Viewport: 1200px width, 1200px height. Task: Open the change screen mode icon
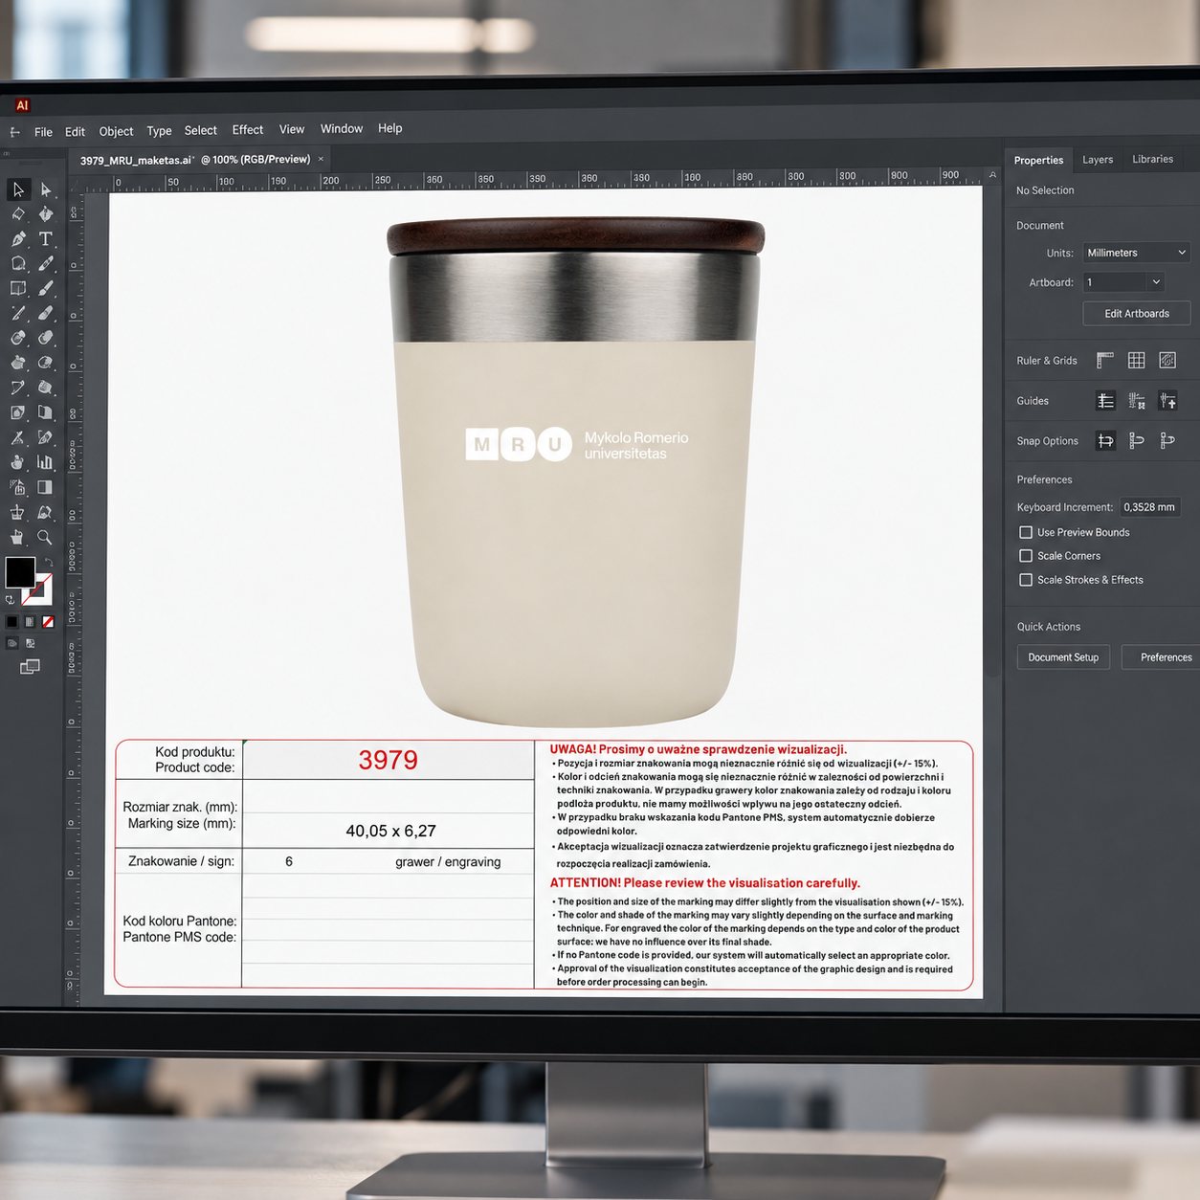(30, 666)
